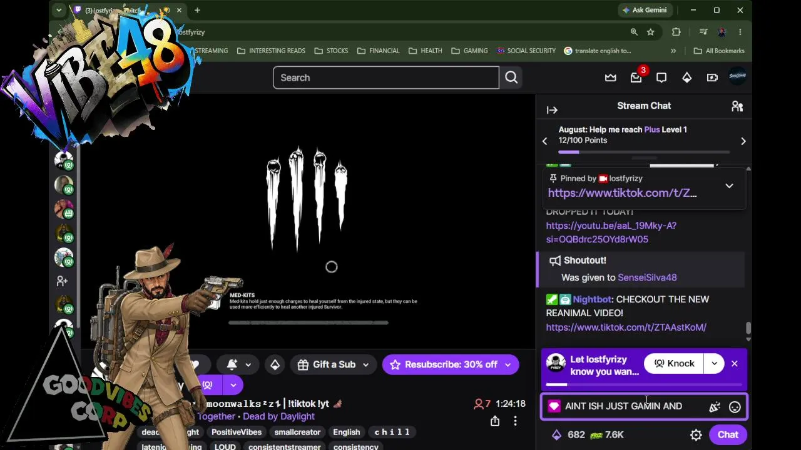Open the FINANCIAL bookmark folder

pos(378,51)
